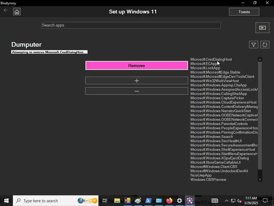This screenshot has height=206, width=274.
Task: Open the colored squares taskbar app
Action: (x=128, y=201)
